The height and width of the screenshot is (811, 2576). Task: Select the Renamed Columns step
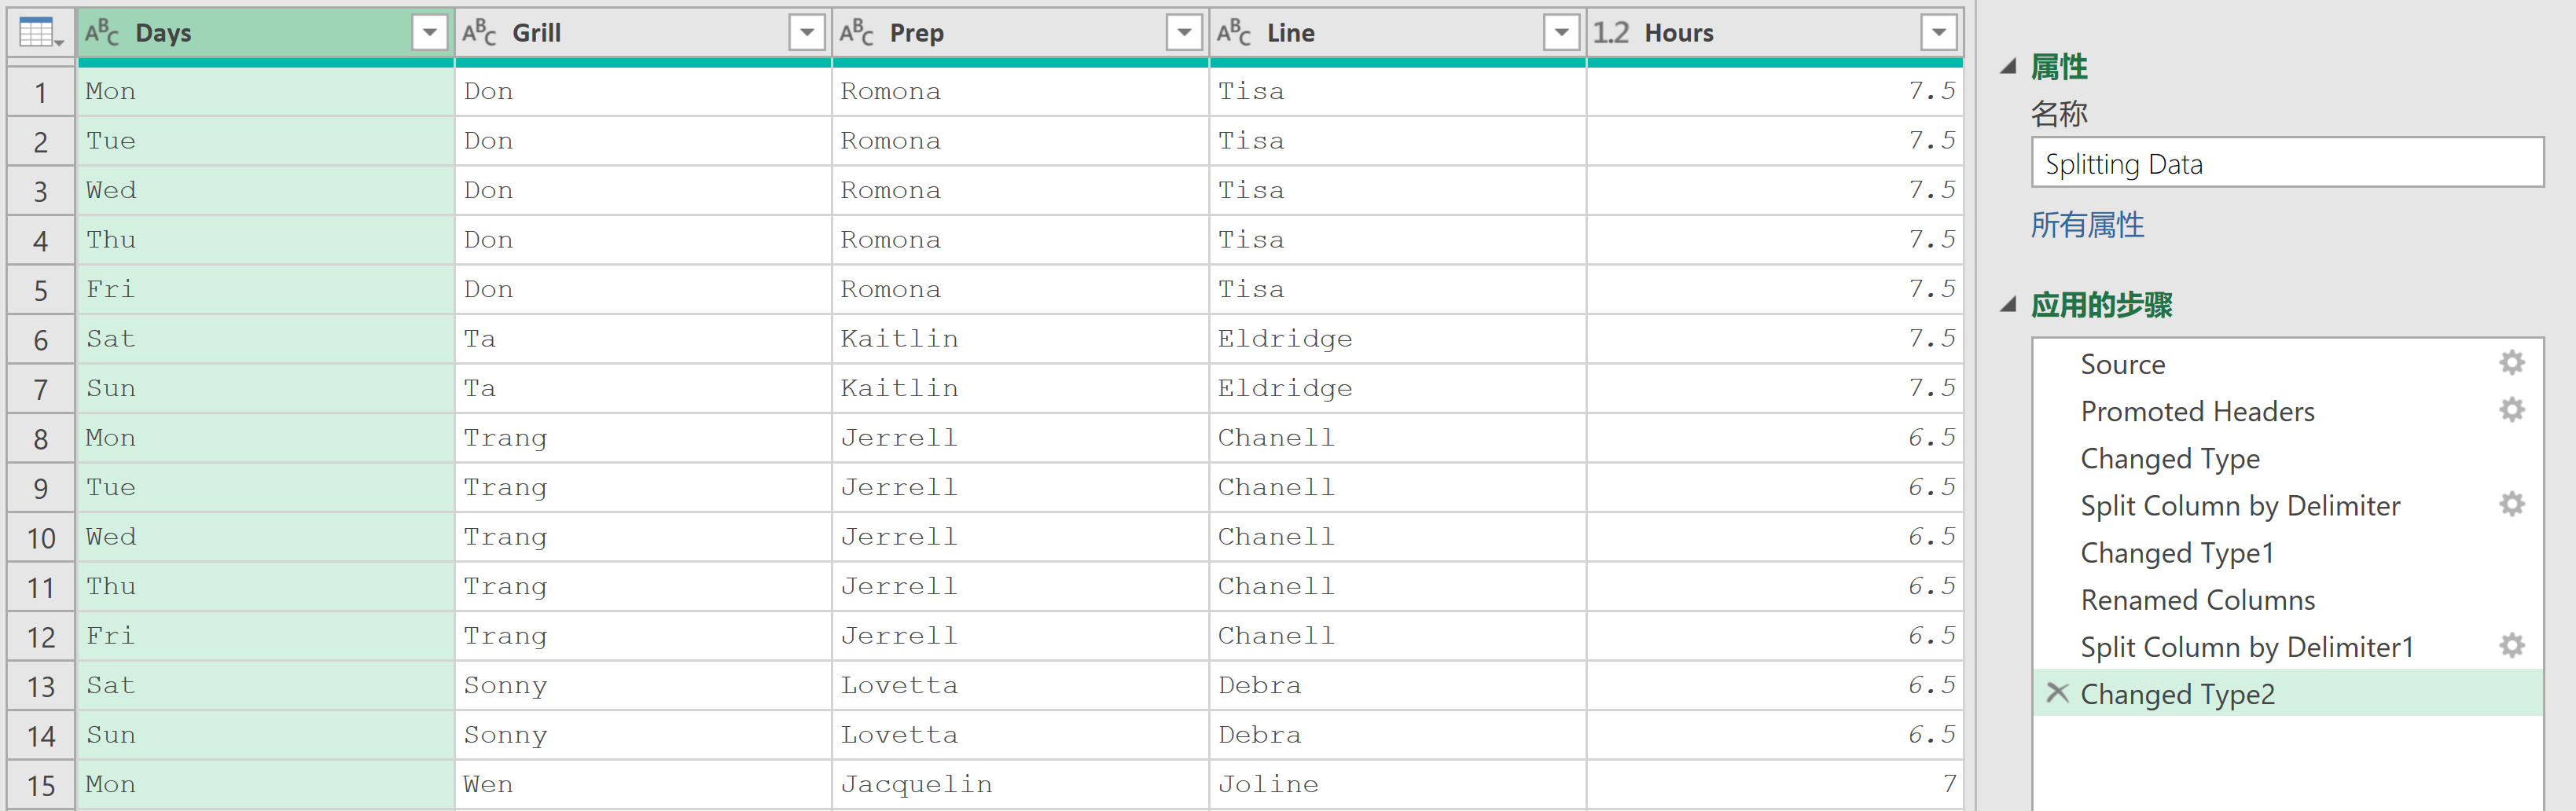tap(2197, 600)
